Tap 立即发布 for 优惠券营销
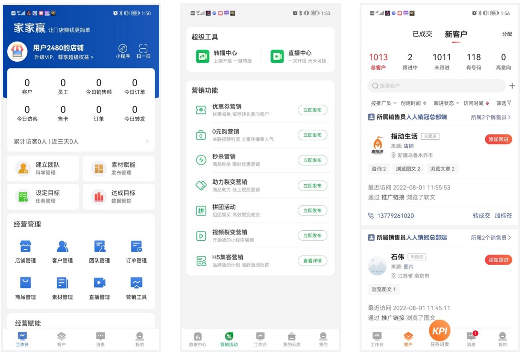525x355 pixels. pos(312,110)
